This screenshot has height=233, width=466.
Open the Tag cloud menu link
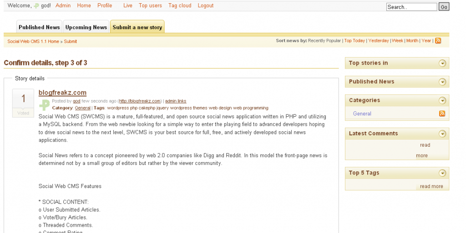click(x=180, y=5)
